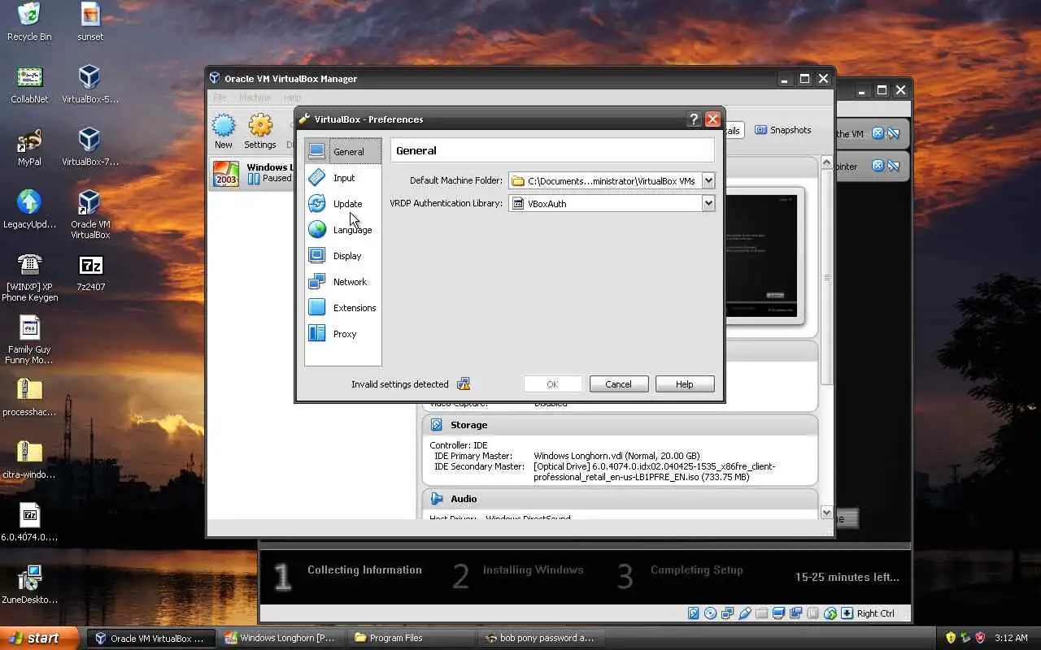This screenshot has width=1041, height=650.
Task: Click the Help button in Preferences
Action: click(x=685, y=384)
